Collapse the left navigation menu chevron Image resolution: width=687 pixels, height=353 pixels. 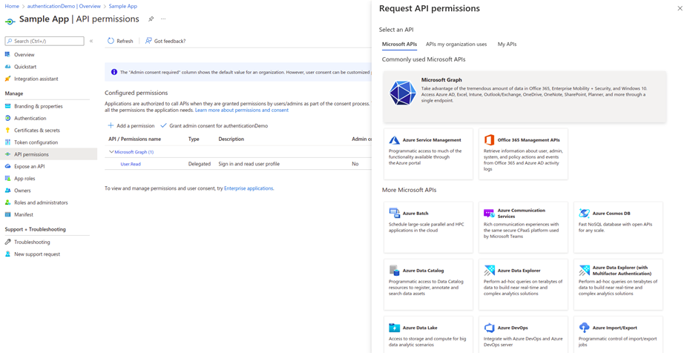[91, 41]
